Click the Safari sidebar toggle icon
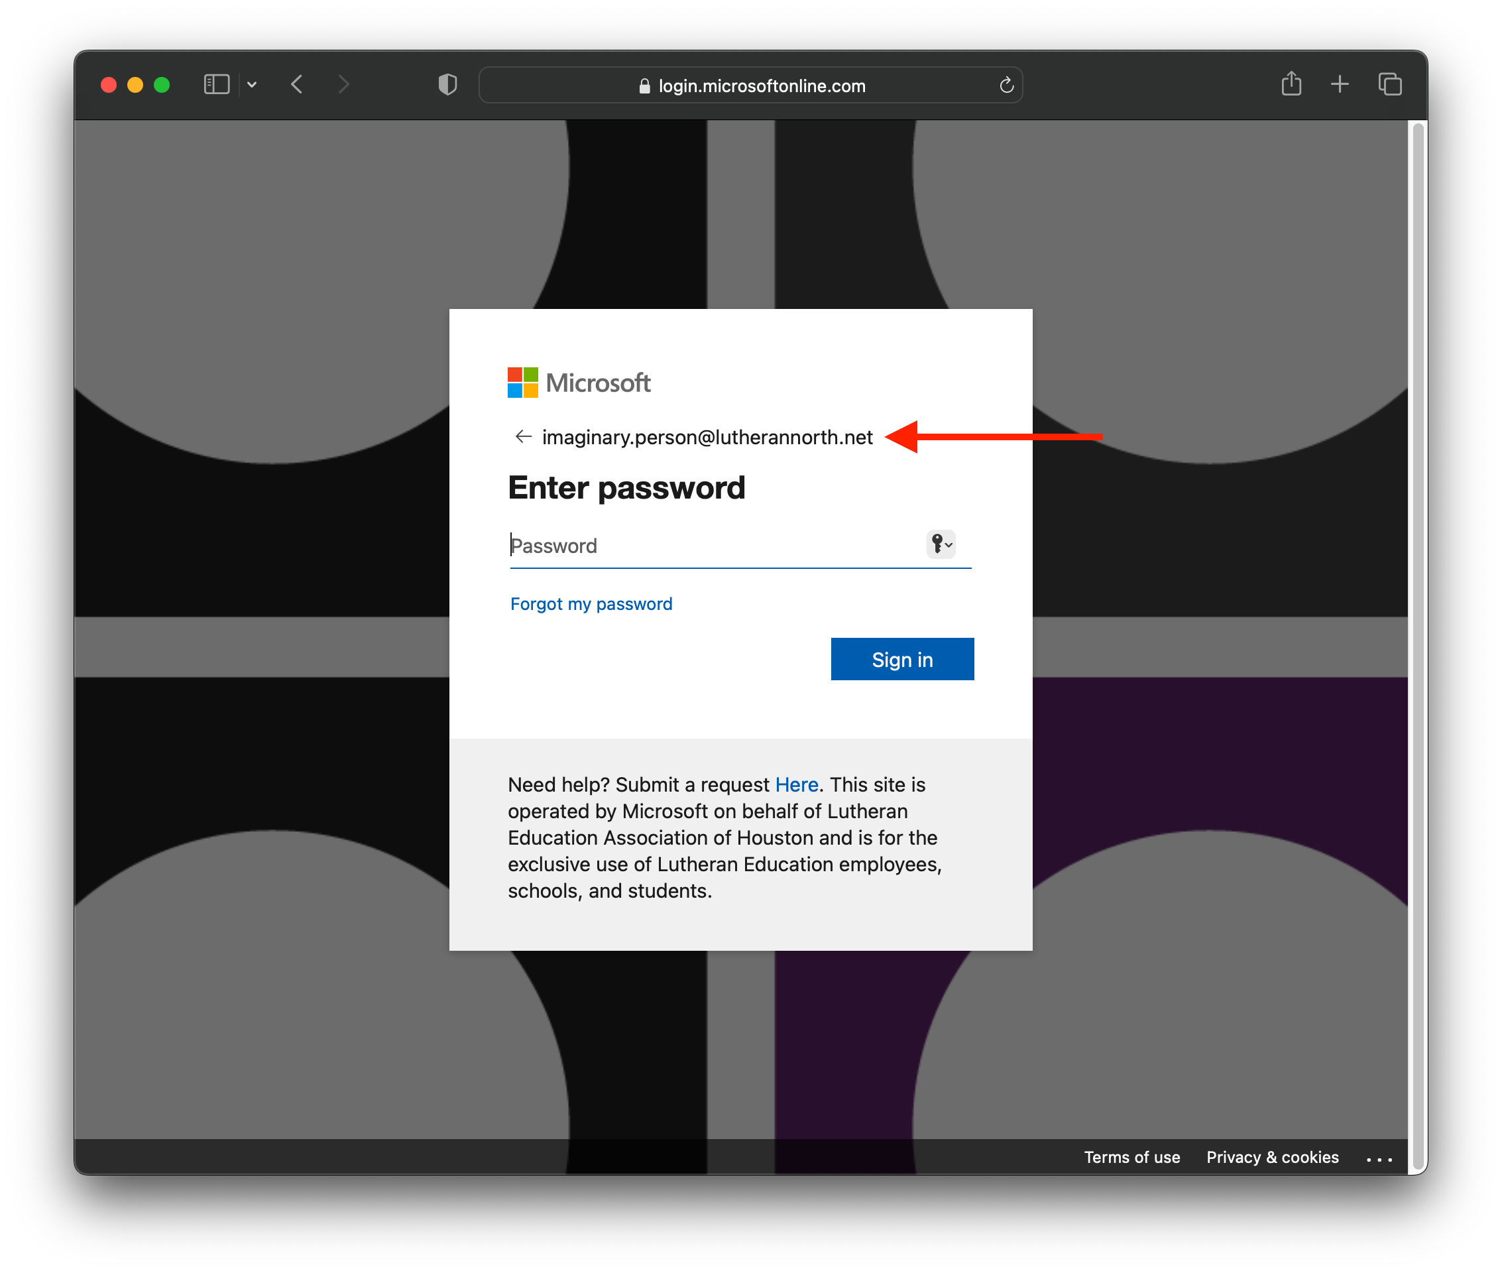This screenshot has width=1502, height=1273. coord(217,85)
